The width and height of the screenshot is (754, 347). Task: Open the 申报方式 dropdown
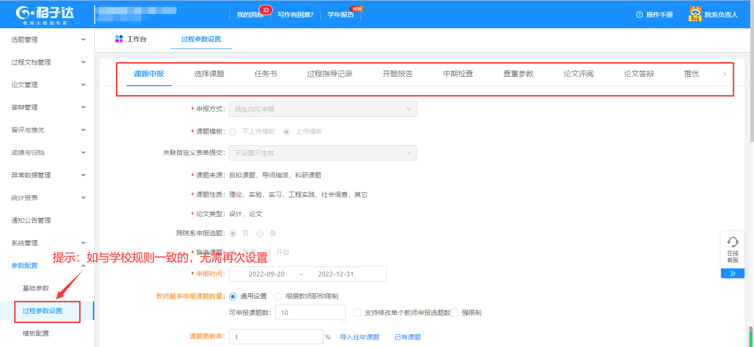click(x=323, y=109)
